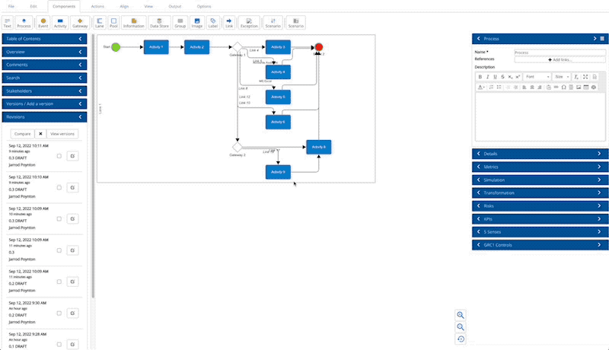Viewport: 609px width, 350px height.
Task: Click the Compare revisions button
Action: tap(22, 133)
